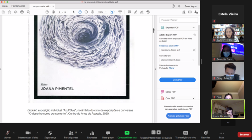Viewport: 252px width, 140px height.
Task: Share a link via the link icon
Action: 184,12
